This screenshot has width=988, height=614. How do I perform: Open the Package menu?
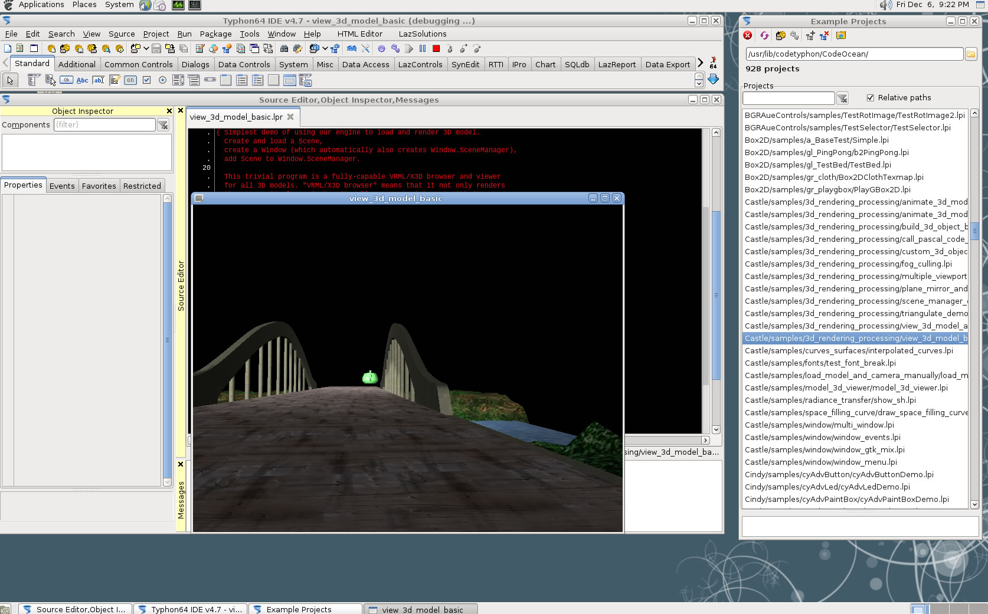(215, 34)
